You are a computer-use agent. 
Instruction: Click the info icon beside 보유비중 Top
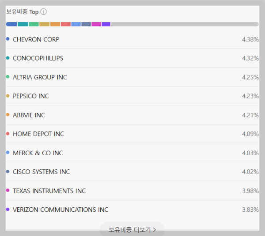click(44, 12)
